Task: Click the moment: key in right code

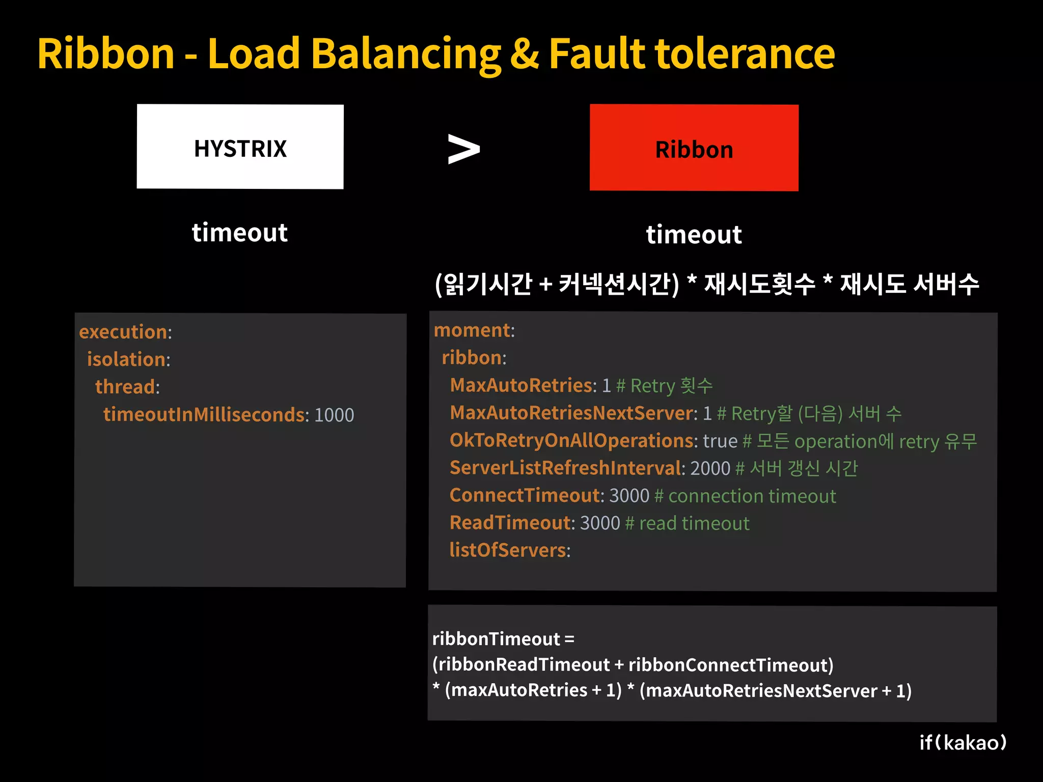Action: pyautogui.click(x=474, y=330)
